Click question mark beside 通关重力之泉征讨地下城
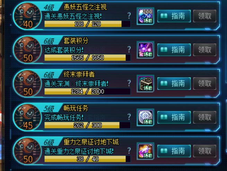 click(x=129, y=151)
